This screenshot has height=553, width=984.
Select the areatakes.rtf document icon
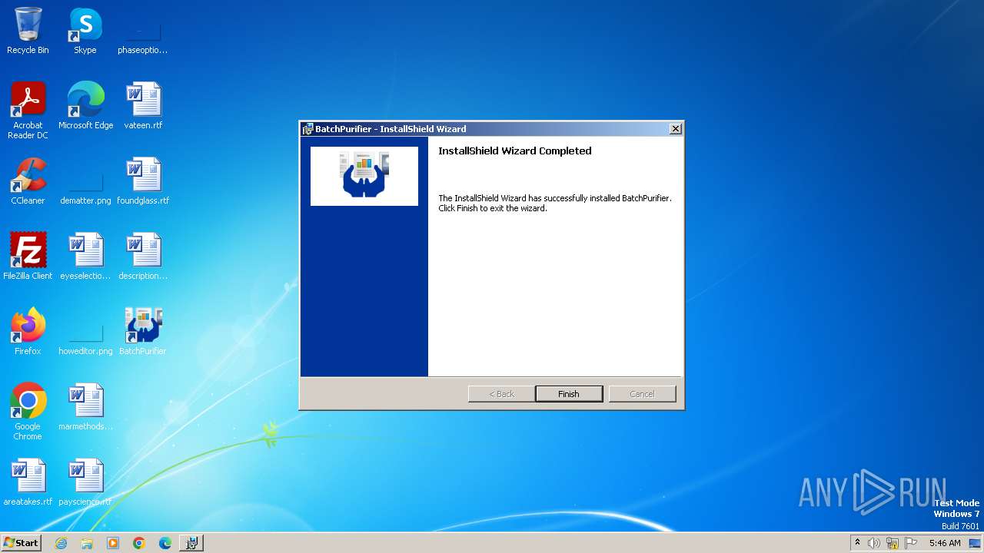pyautogui.click(x=28, y=482)
